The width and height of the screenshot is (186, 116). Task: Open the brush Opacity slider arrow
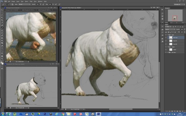(x=40, y=4)
